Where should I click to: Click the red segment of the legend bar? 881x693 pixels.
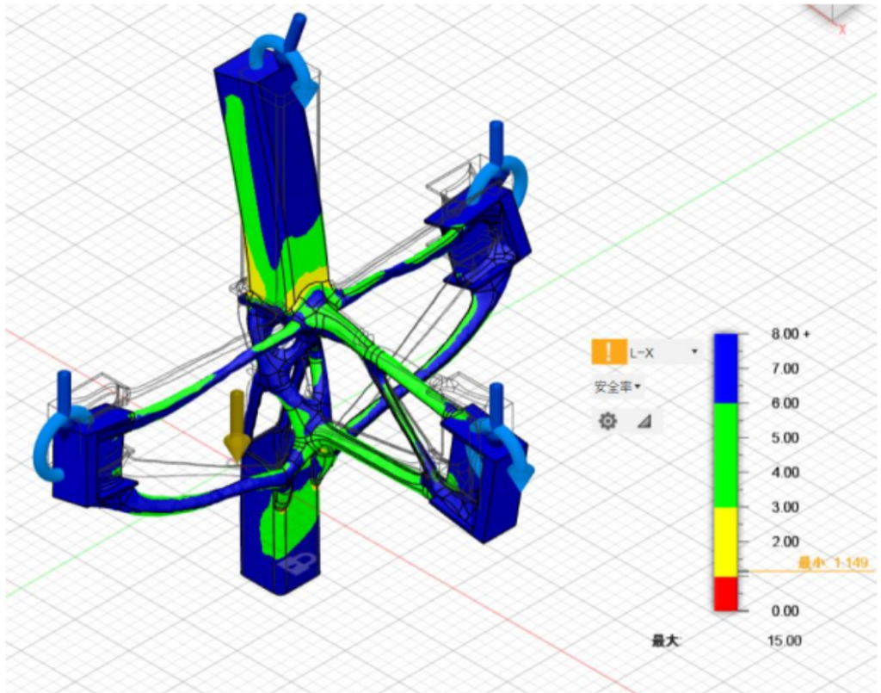point(725,593)
